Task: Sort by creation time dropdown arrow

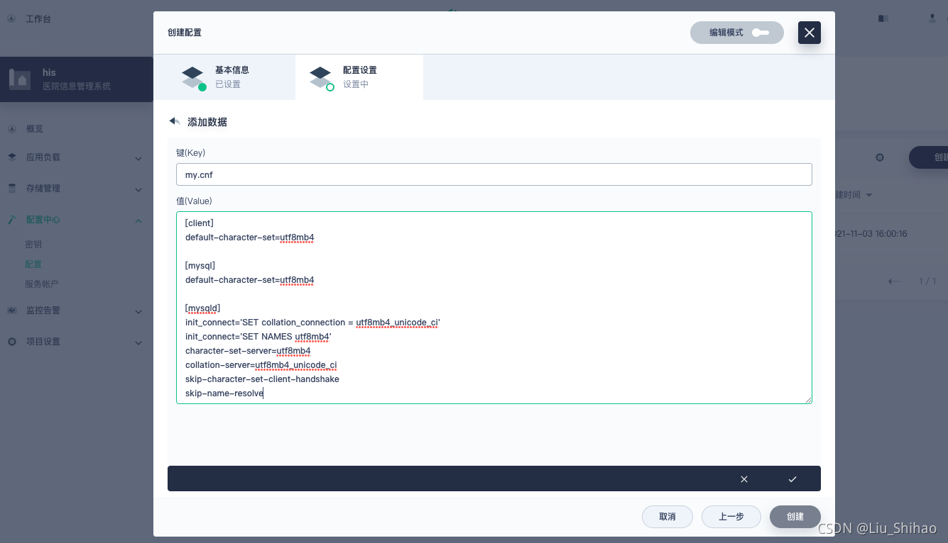Action: point(868,195)
